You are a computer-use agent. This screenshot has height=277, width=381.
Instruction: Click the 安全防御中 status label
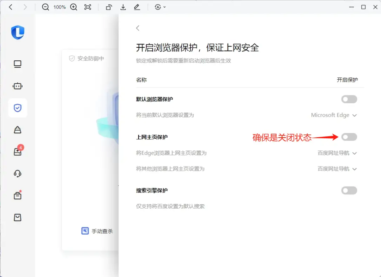pyautogui.click(x=91, y=59)
